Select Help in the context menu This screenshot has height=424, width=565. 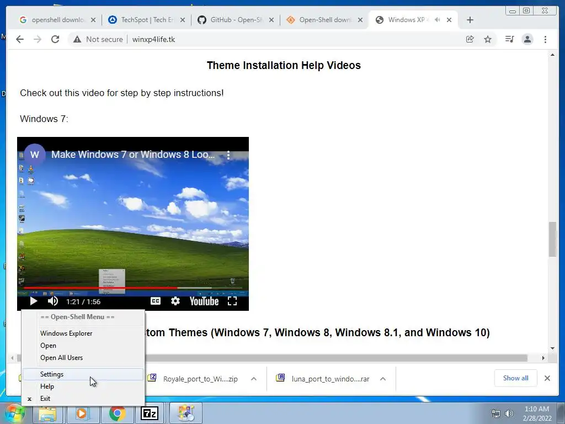(83, 386)
